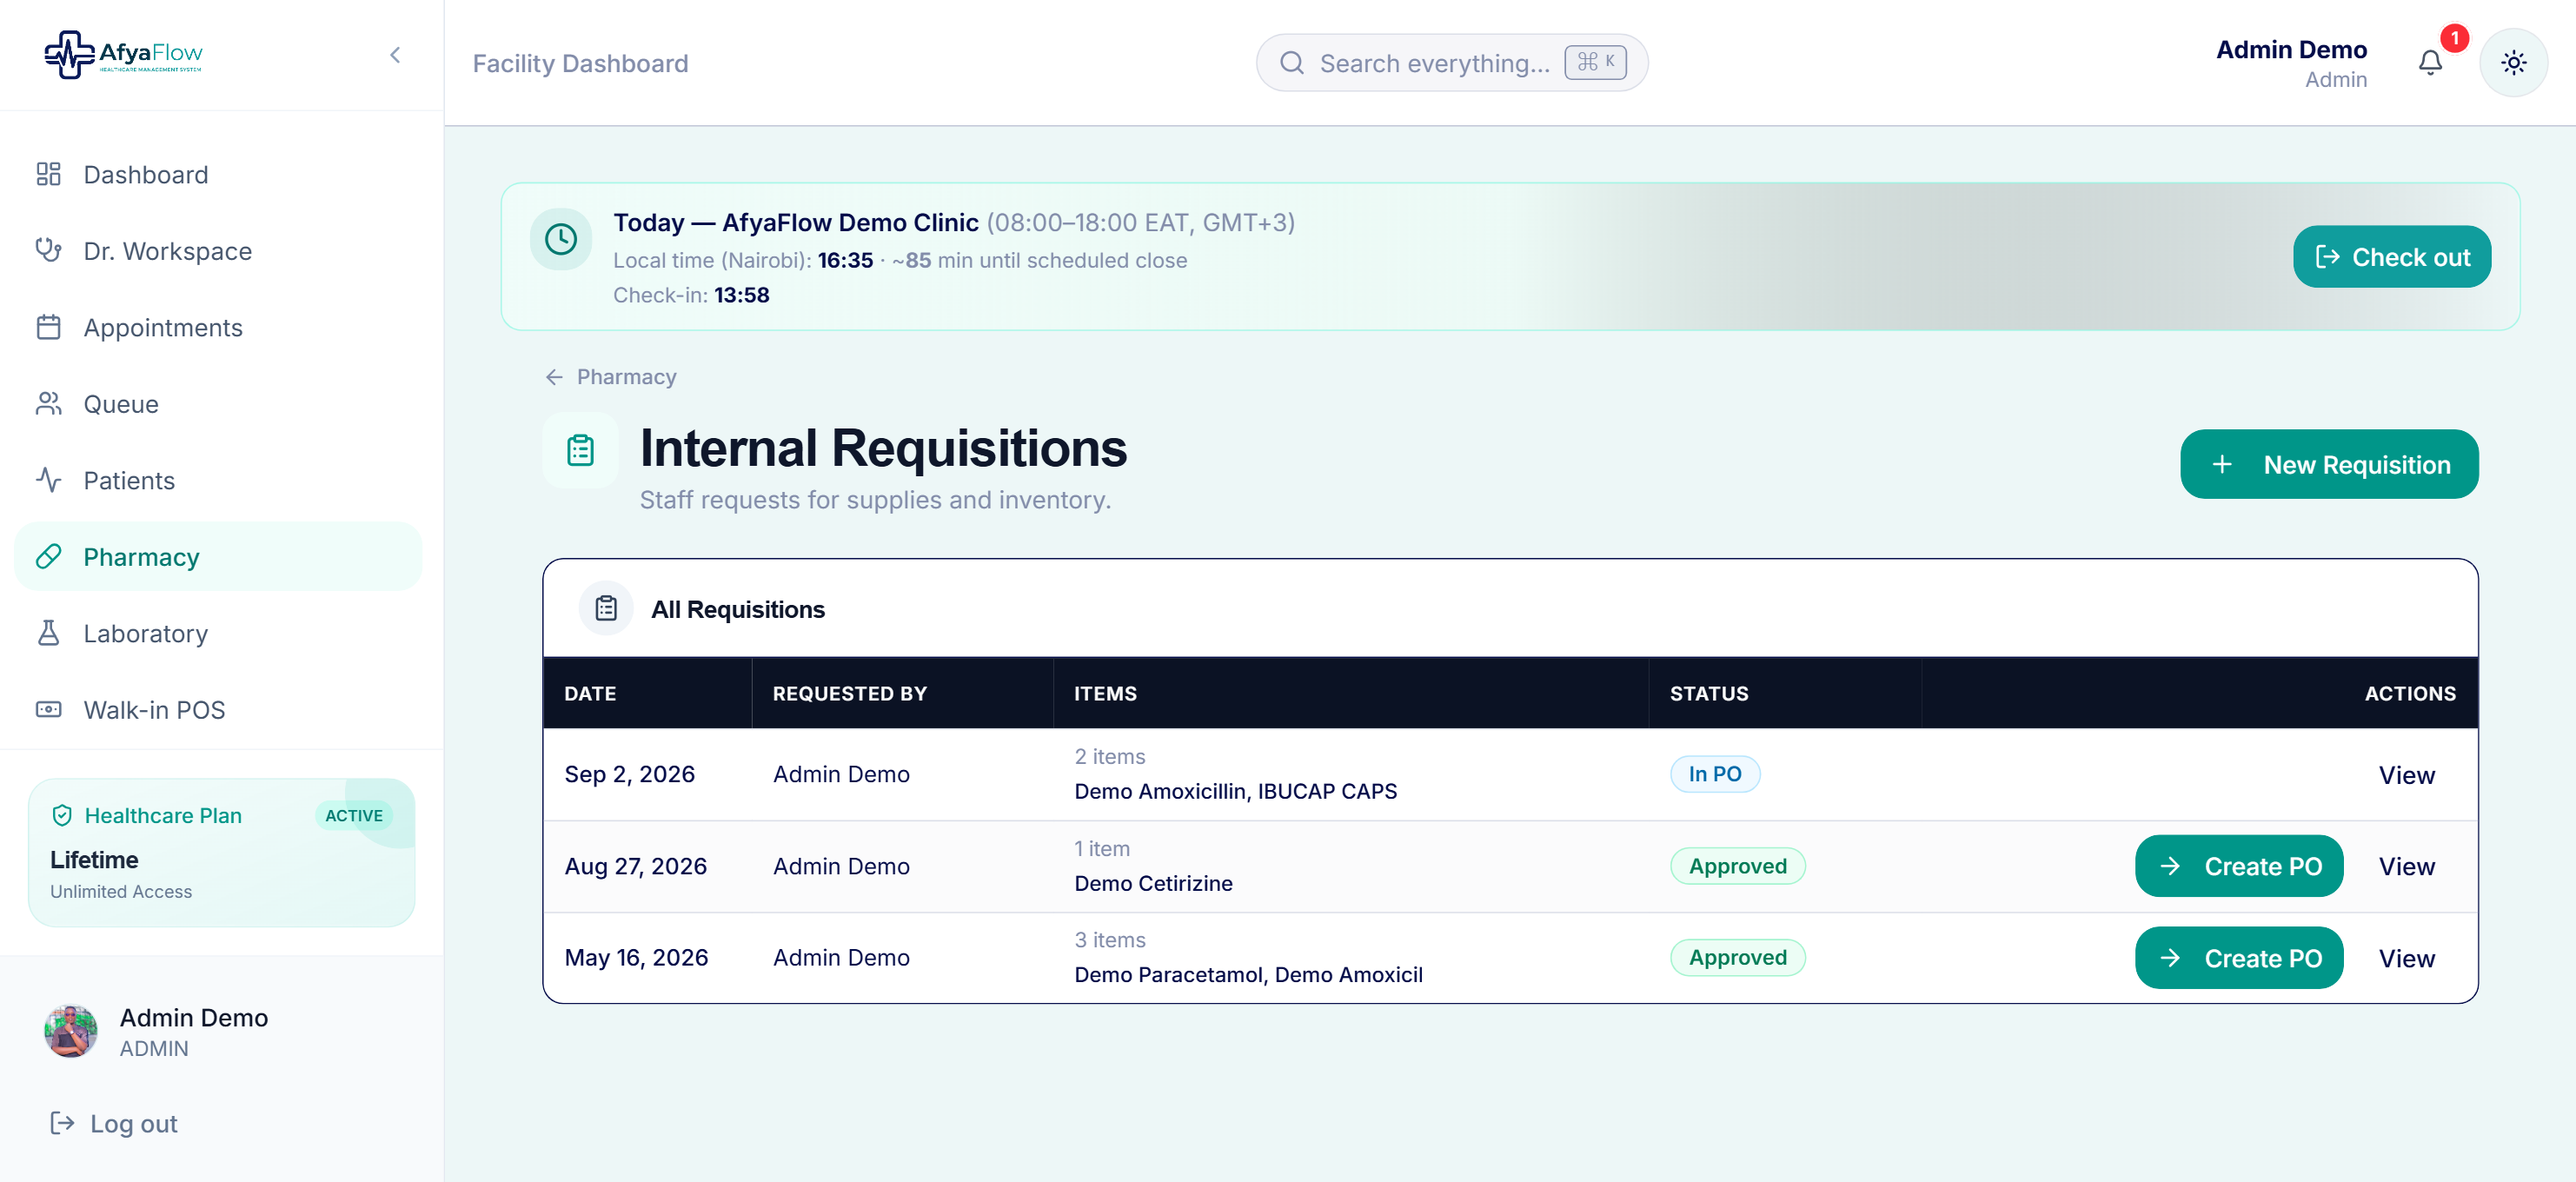The height and width of the screenshot is (1182, 2576).
Task: Click the All Requisitions clipboard icon
Action: pyautogui.click(x=606, y=608)
